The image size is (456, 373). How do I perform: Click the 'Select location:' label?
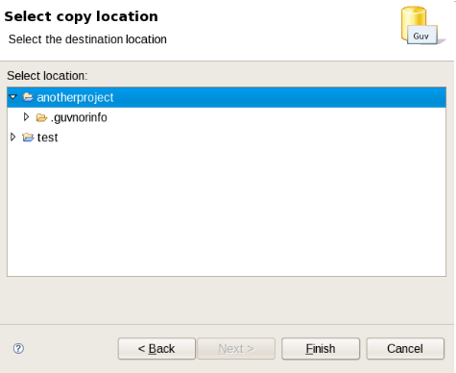pos(47,76)
